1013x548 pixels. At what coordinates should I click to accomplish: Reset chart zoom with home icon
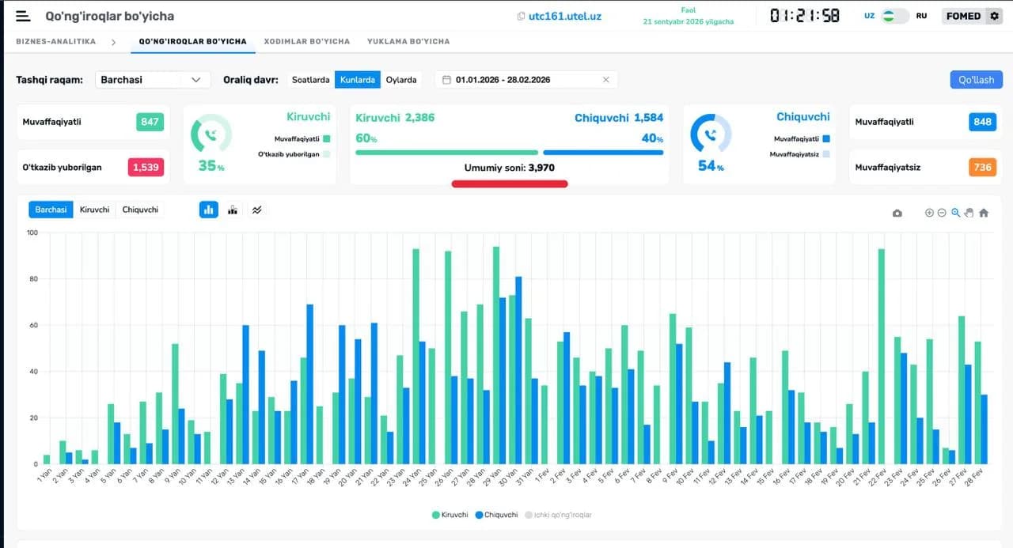point(984,213)
